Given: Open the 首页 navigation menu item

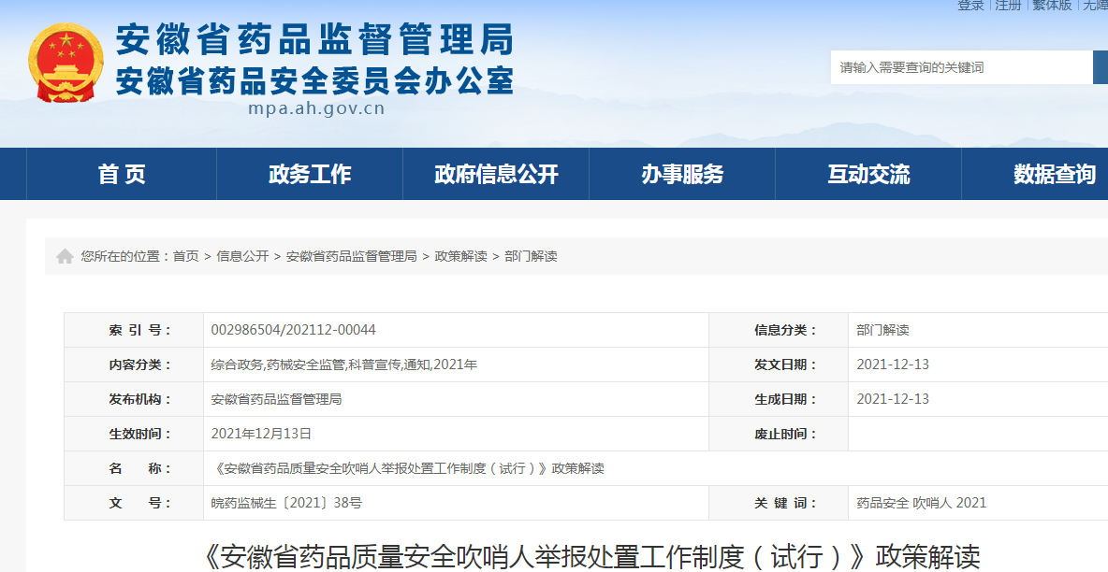Looking at the screenshot, I should pos(122,174).
